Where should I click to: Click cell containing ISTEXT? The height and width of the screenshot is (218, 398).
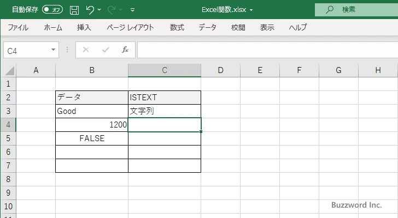point(165,98)
